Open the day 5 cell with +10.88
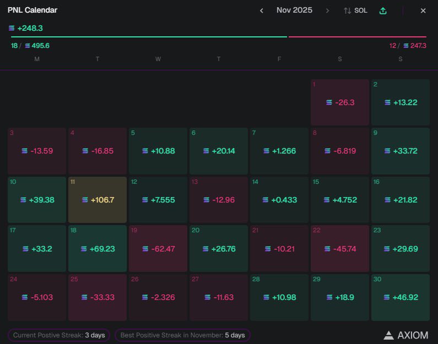 coord(158,151)
